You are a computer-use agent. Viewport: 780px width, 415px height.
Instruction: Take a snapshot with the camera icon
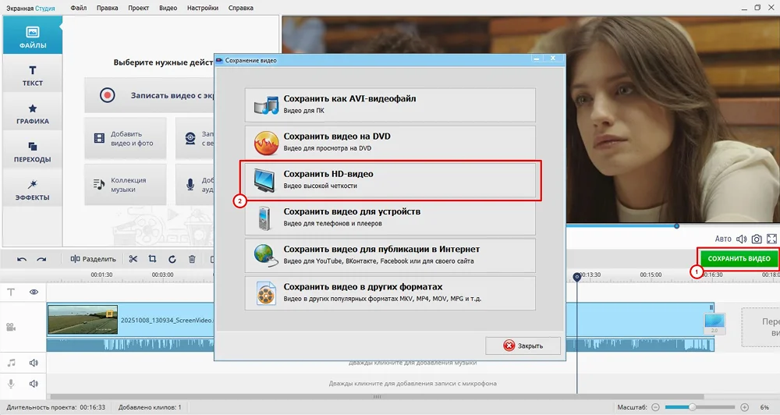755,239
